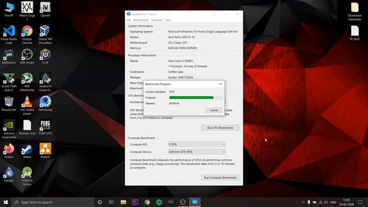Open This PC desktop icon
This screenshot has height=207, width=368.
(9, 9)
